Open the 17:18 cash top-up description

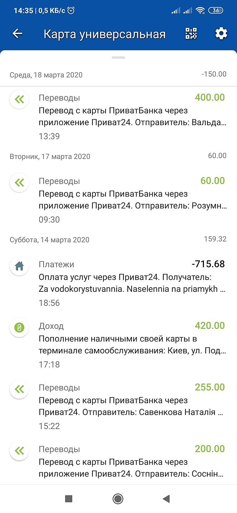pyautogui.click(x=132, y=345)
